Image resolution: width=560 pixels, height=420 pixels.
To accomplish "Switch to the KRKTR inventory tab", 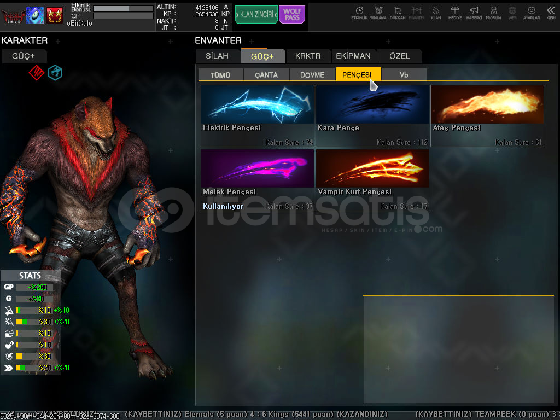I will pyautogui.click(x=308, y=56).
